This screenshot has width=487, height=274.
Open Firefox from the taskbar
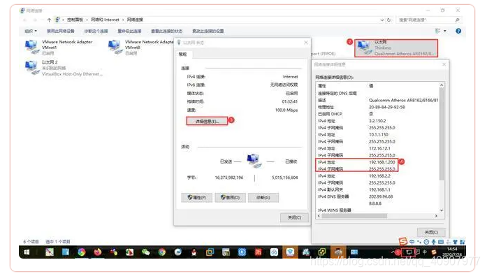[x=98, y=252]
